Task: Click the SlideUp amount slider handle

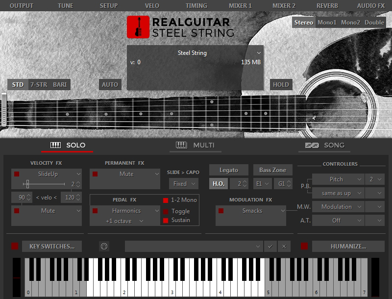Action: 27,184
